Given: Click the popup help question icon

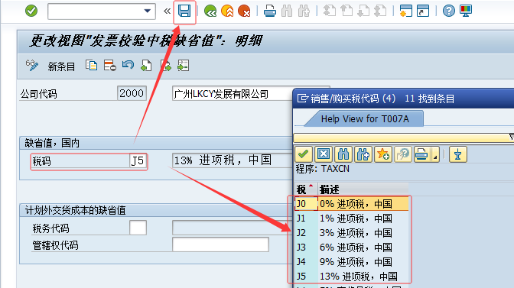Looking at the screenshot, I should tap(403, 154).
